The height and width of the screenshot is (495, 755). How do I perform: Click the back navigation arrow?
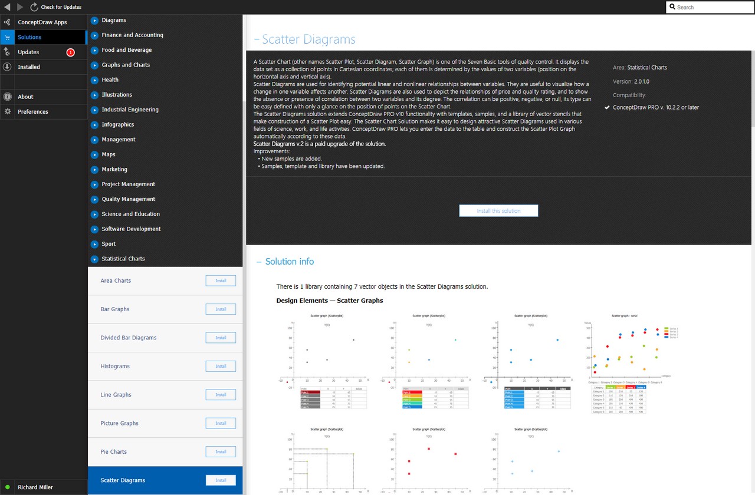coord(7,7)
